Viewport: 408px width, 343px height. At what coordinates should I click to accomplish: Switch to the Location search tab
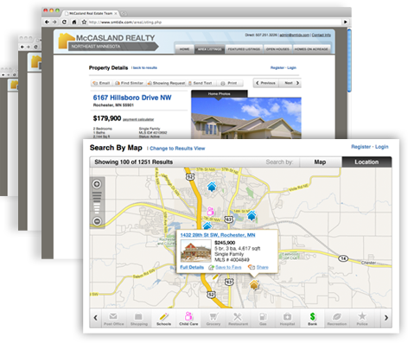click(x=367, y=162)
